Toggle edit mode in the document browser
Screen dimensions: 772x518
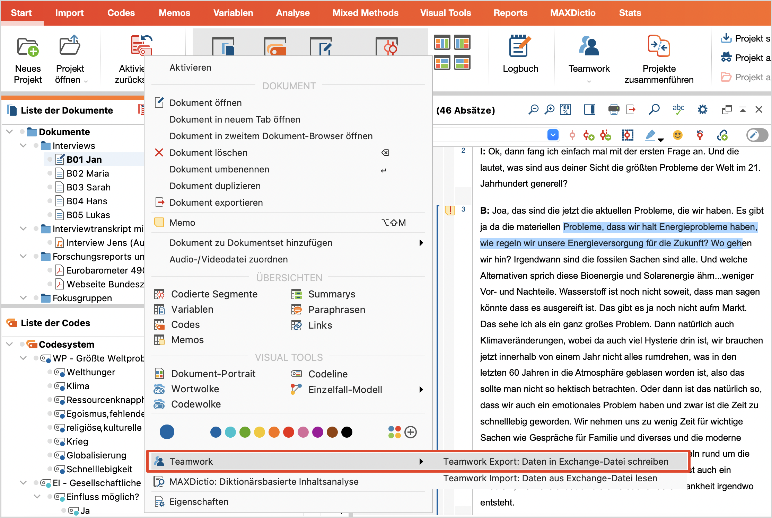click(x=757, y=135)
